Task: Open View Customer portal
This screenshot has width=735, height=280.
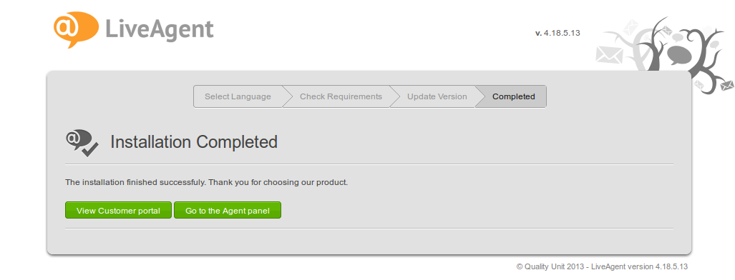Action: coord(118,210)
